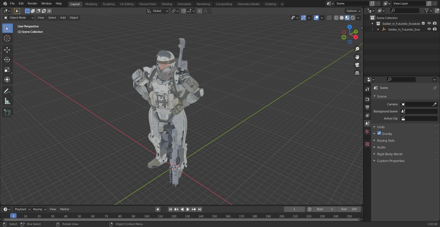Expand the Audio panel

pyautogui.click(x=381, y=147)
